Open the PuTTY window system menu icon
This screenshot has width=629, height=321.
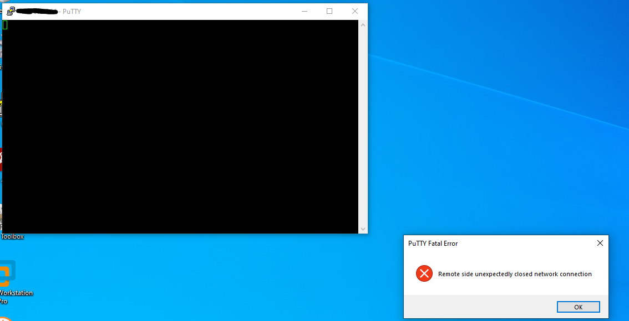click(x=11, y=11)
